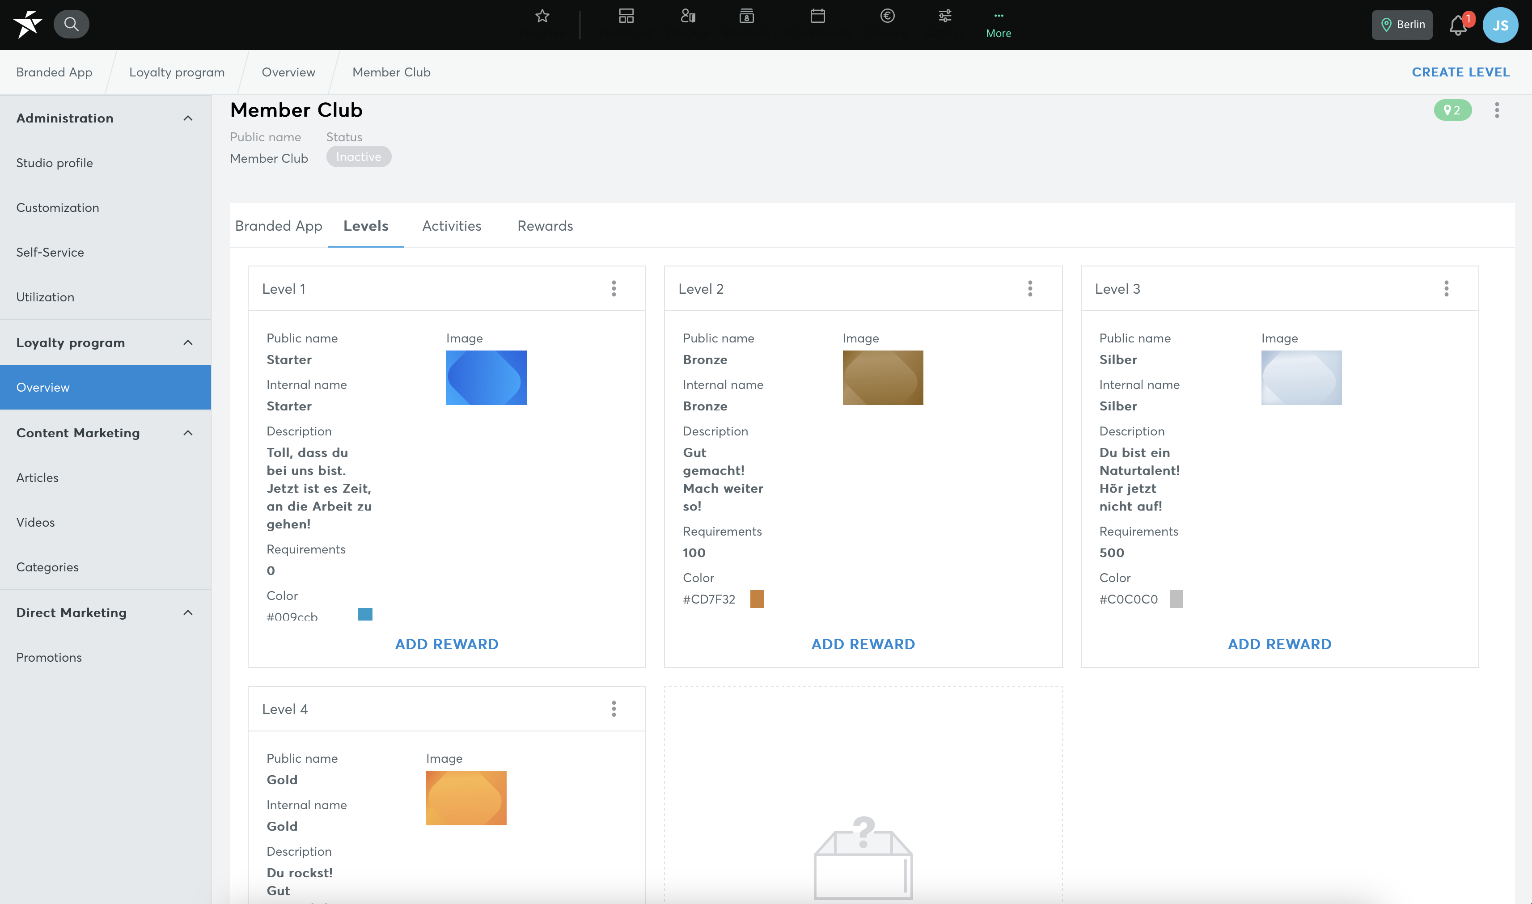Image resolution: width=1532 pixels, height=904 pixels.
Task: Open Studio profile in sidebar
Action: click(106, 163)
